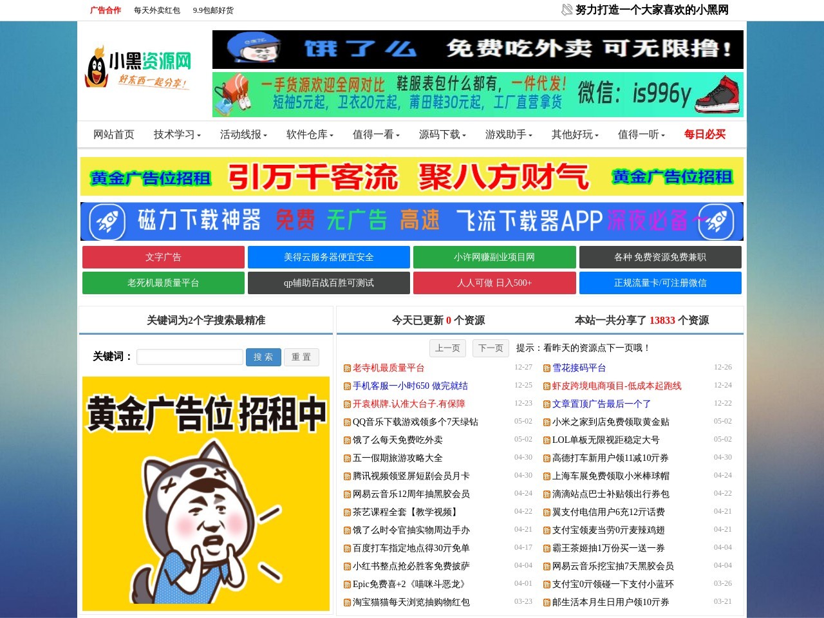The image size is (824, 618).
Task: Click the list icon before 虾皮跨境电商项目
Action: (547, 386)
